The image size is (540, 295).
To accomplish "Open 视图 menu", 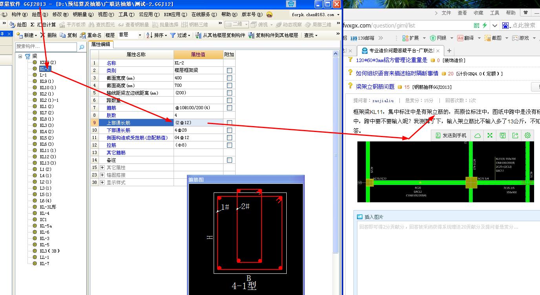I will click(106, 15).
